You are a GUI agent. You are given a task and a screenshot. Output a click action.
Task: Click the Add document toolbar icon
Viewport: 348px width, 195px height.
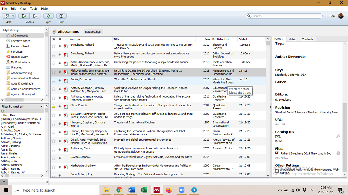[x=7, y=16]
